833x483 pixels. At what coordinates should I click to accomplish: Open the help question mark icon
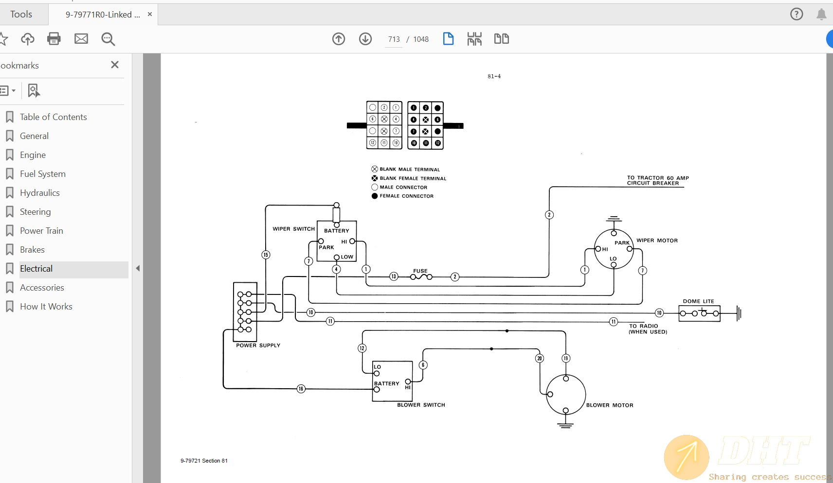point(797,14)
